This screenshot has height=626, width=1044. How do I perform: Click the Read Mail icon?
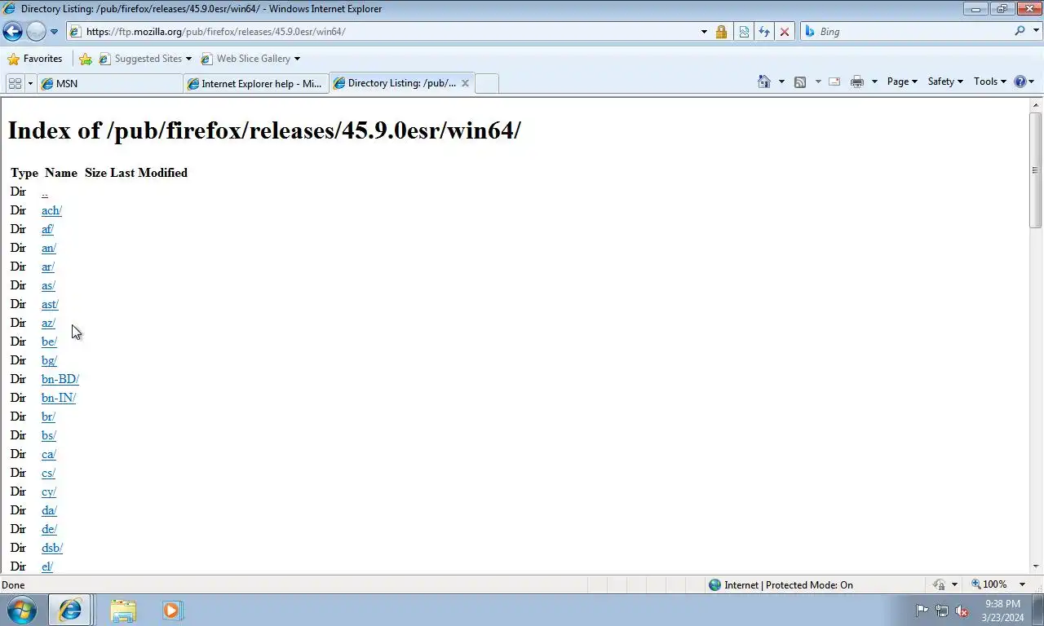(834, 82)
